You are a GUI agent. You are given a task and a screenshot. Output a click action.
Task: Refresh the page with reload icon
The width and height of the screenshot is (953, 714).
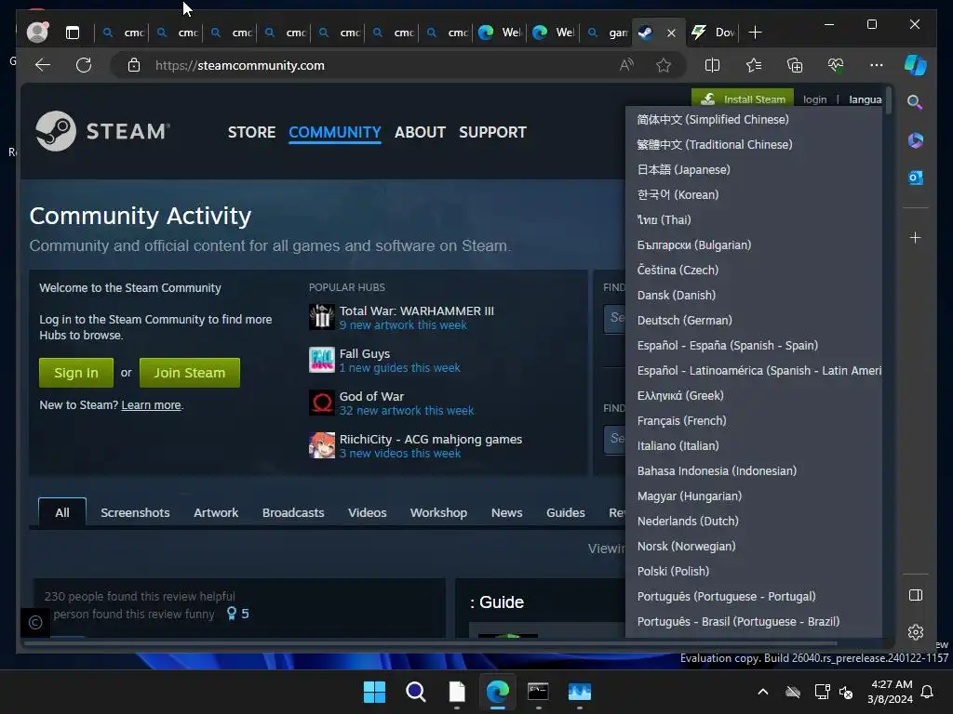click(x=84, y=65)
